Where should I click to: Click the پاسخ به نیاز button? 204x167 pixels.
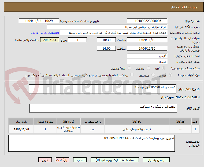pos(156,160)
